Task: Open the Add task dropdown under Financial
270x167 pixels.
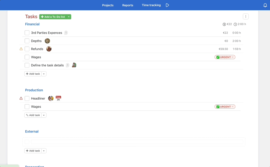Action: (x=44, y=74)
